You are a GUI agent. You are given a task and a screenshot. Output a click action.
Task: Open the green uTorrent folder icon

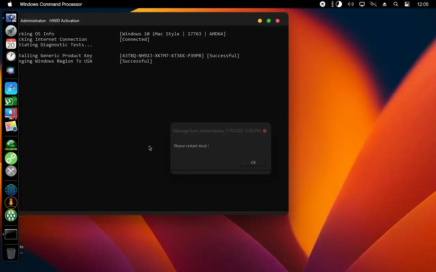point(11,101)
